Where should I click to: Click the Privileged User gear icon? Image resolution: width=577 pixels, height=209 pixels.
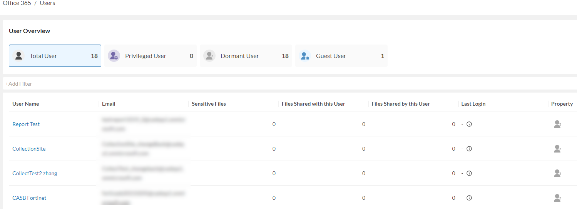coord(114,56)
